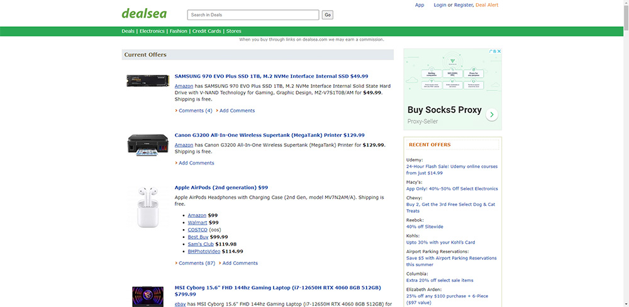Close the Socks5 Proxy ad

tap(498, 51)
